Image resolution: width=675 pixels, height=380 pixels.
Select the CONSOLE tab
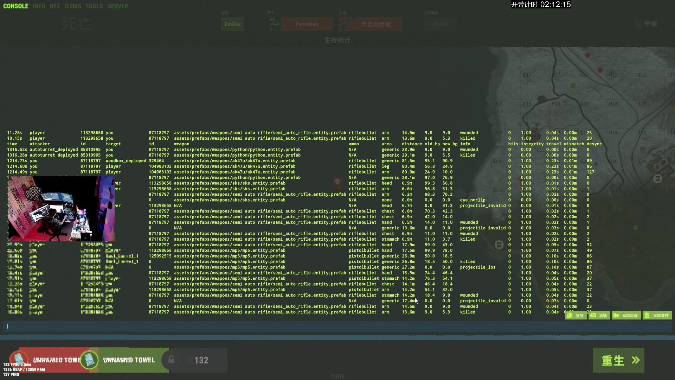[x=15, y=6]
